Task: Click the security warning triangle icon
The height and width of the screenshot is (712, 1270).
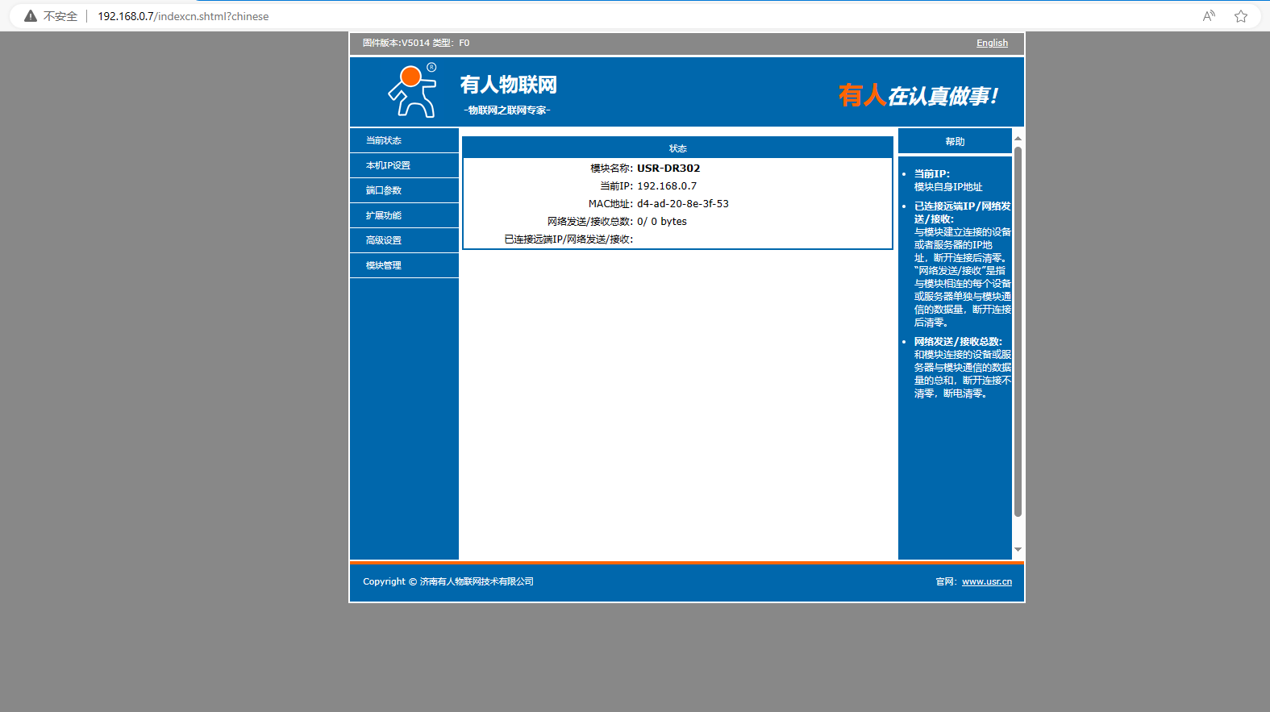Action: [x=31, y=16]
